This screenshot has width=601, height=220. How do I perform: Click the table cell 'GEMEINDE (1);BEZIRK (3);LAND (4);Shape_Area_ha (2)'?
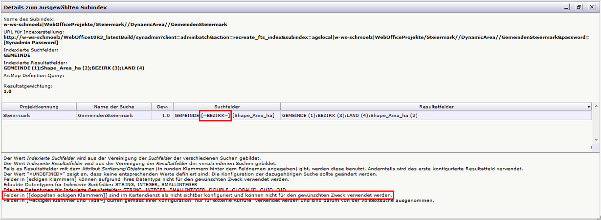436,115
